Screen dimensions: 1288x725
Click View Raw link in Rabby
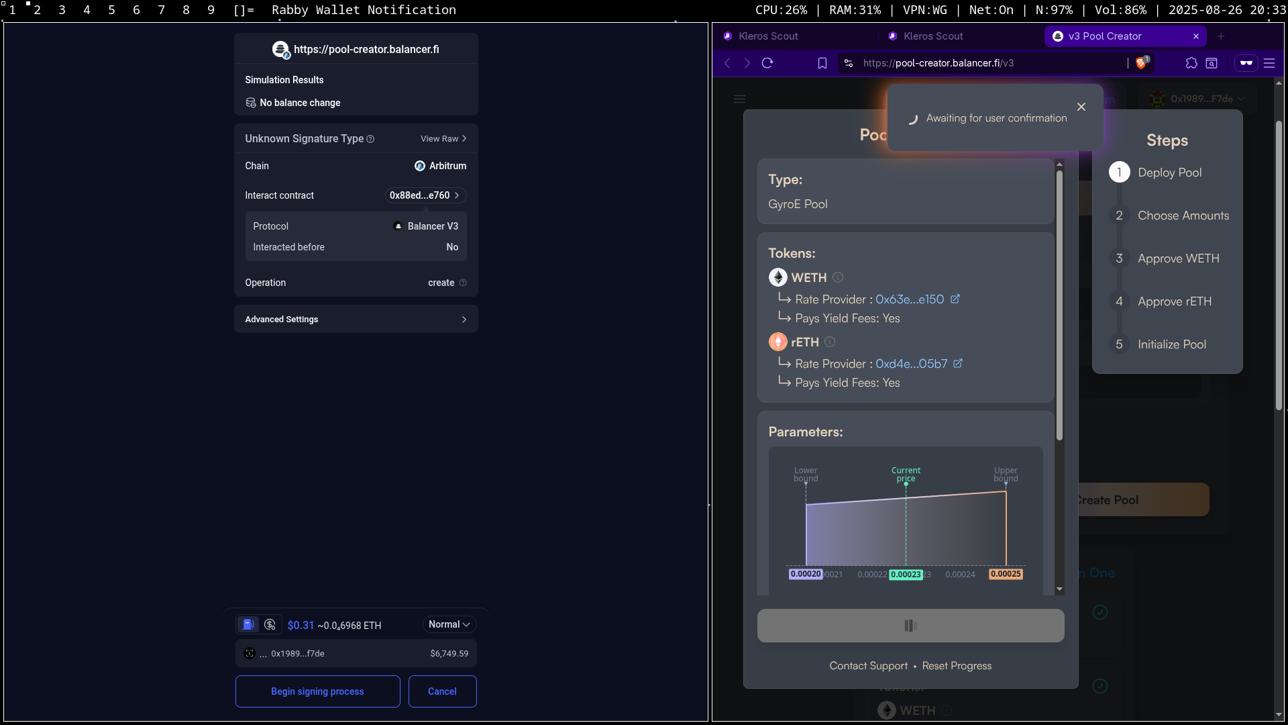(443, 139)
